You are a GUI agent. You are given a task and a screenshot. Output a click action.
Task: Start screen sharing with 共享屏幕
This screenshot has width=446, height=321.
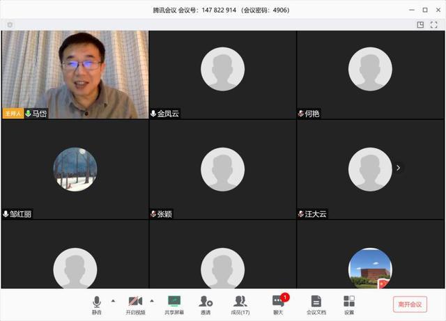(174, 303)
